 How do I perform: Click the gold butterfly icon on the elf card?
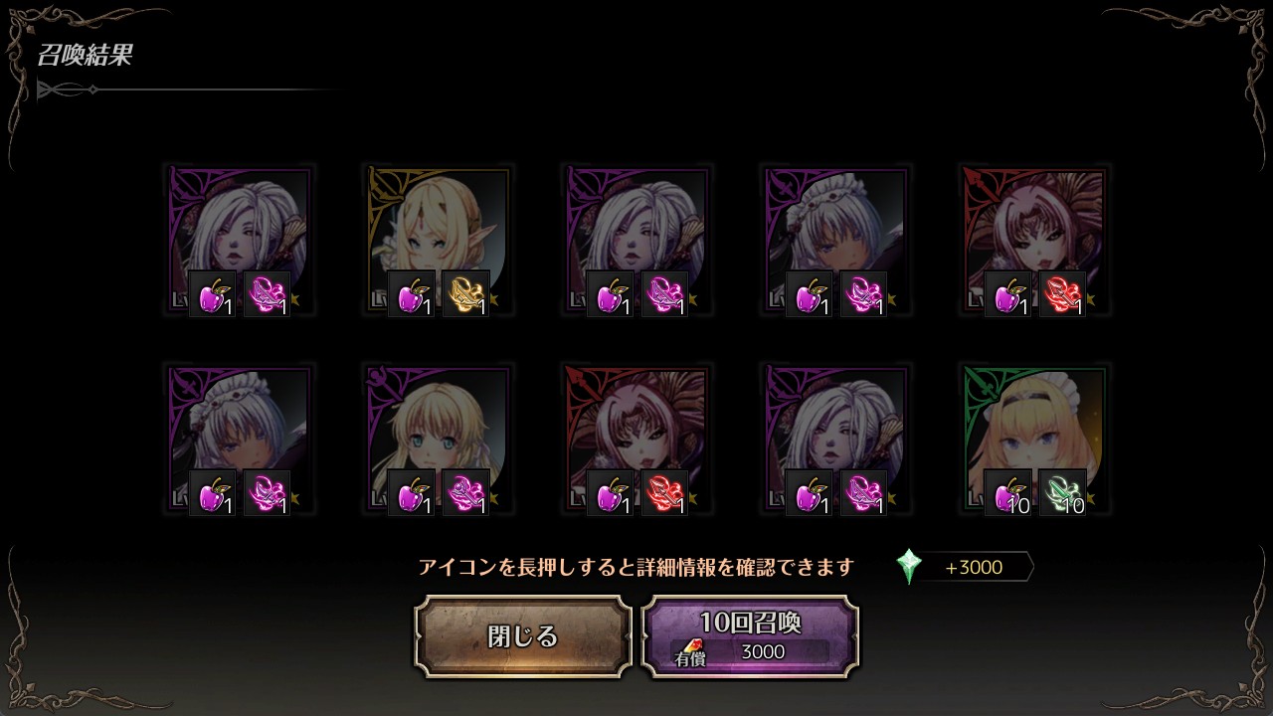coord(465,294)
